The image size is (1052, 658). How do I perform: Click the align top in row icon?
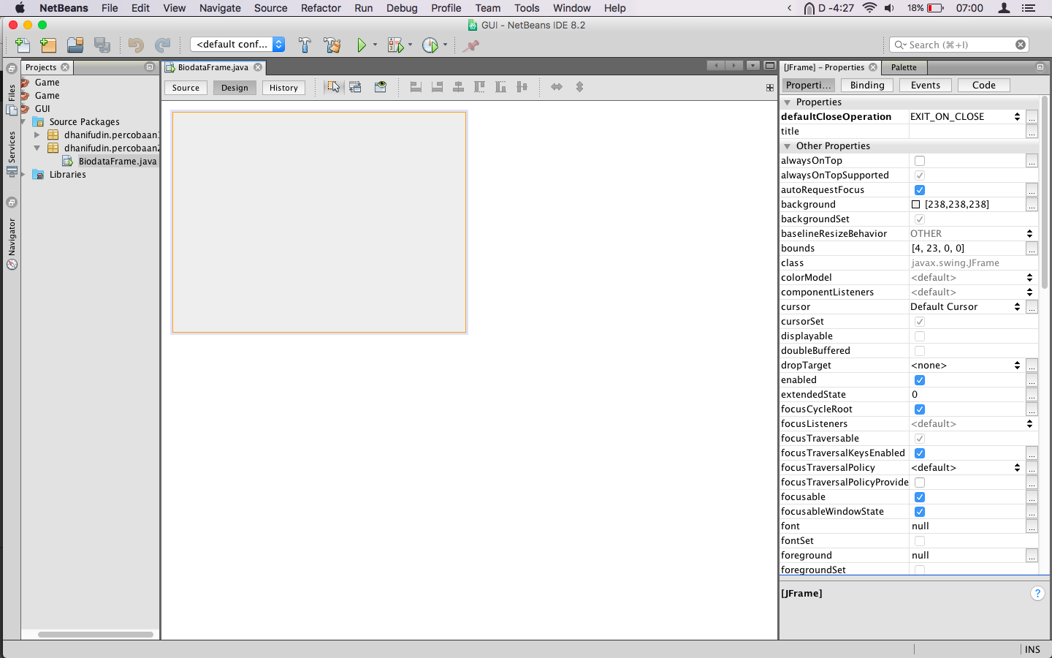pos(479,87)
